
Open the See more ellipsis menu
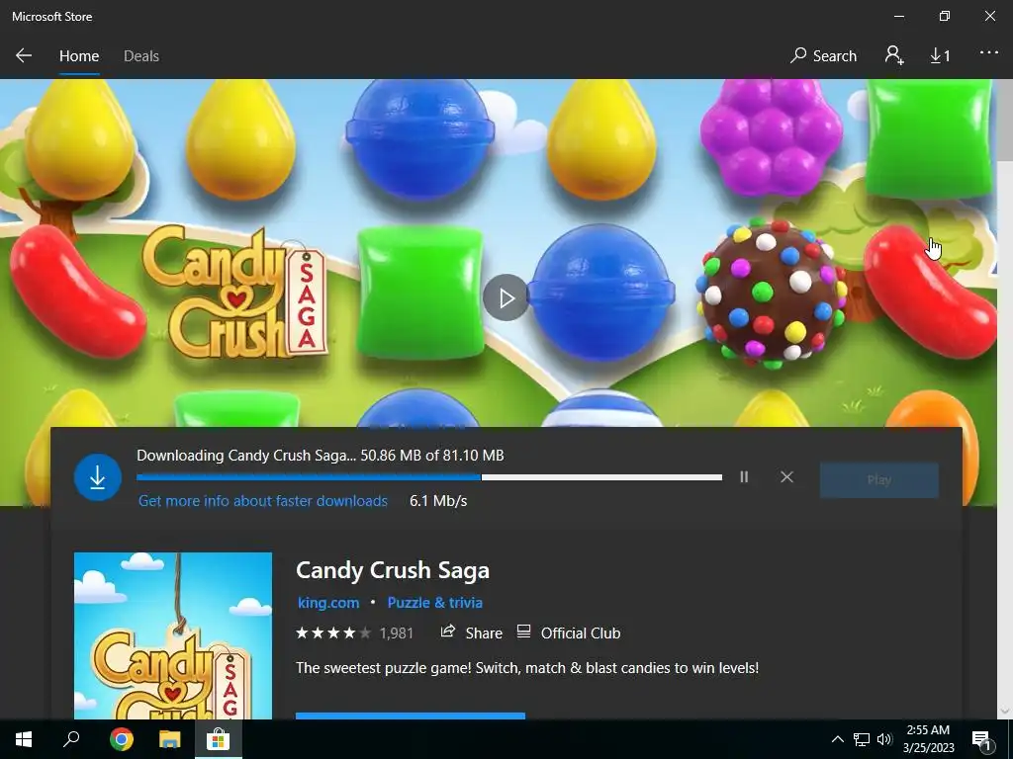(988, 53)
